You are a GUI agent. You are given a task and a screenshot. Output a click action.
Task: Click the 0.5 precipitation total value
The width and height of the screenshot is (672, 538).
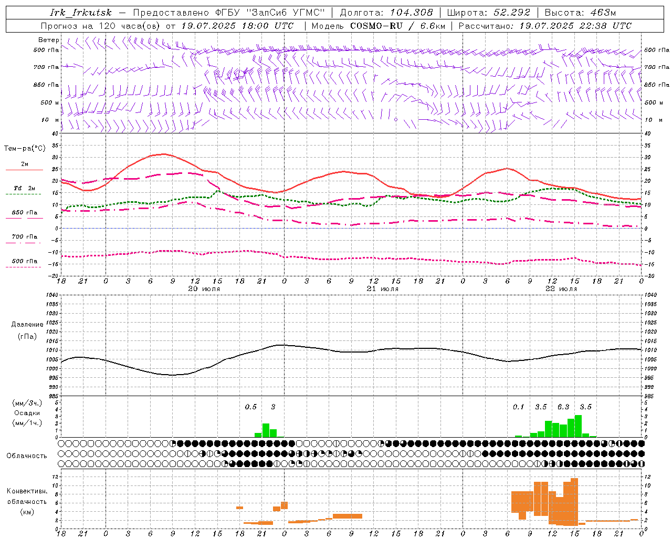[251, 407]
